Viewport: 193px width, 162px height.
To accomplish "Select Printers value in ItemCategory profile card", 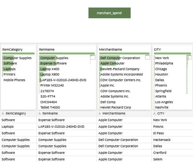I will click(x=9, y=74).
